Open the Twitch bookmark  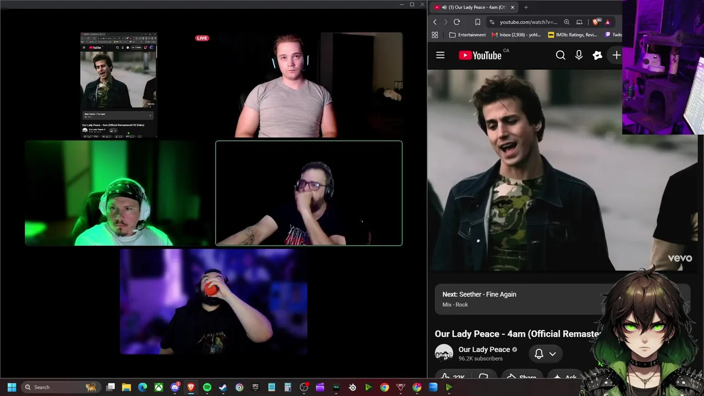(613, 35)
